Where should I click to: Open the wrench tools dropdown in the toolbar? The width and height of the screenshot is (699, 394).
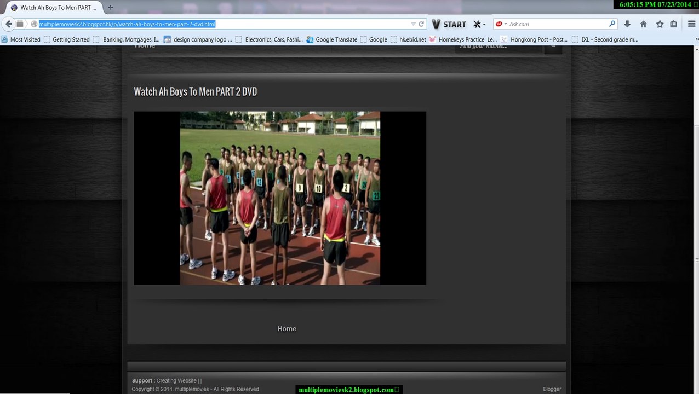pos(479,24)
